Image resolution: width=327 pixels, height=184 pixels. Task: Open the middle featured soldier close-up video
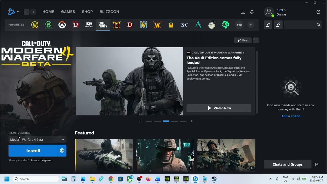165,155
